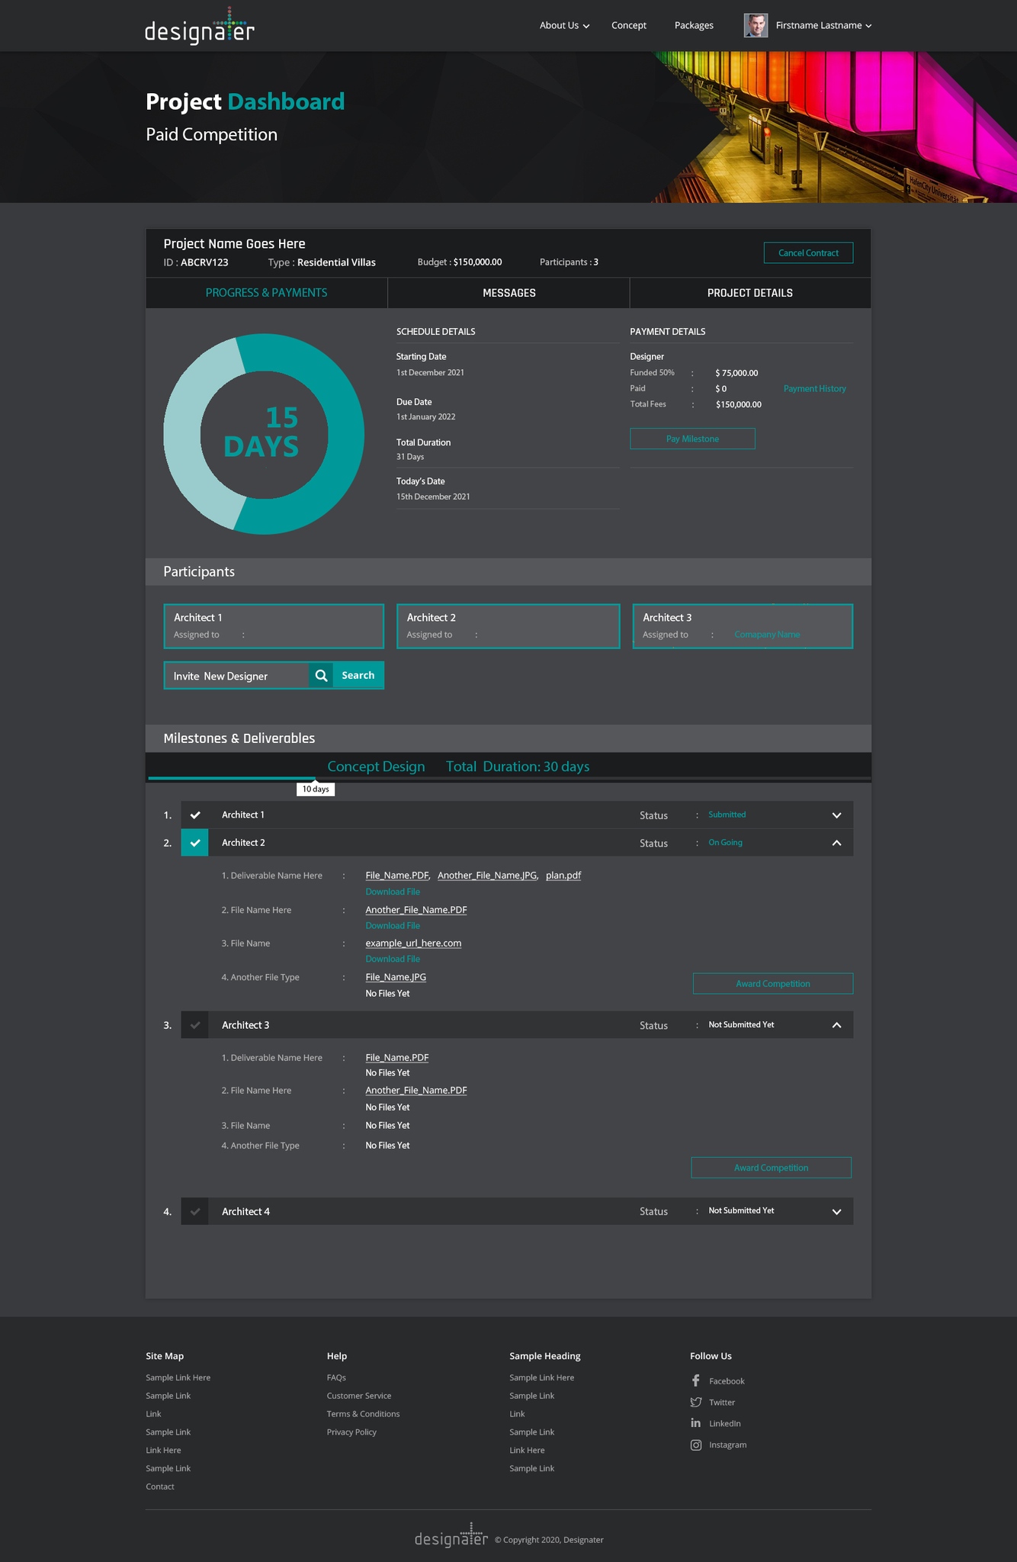Open the Facebook social icon
The width and height of the screenshot is (1017, 1562).
point(695,1380)
